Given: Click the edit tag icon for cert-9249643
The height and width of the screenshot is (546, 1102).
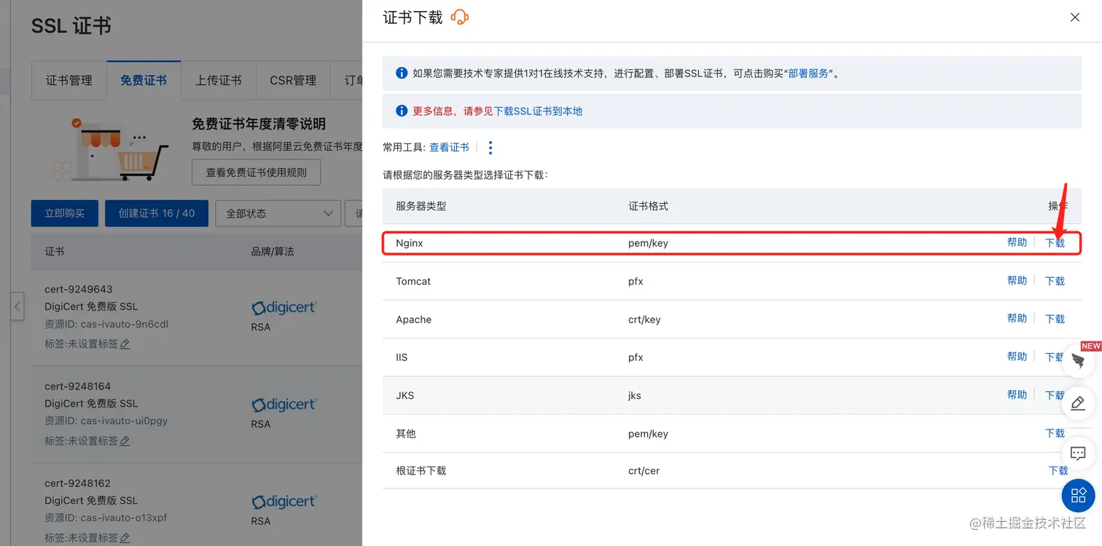Looking at the screenshot, I should [x=125, y=344].
